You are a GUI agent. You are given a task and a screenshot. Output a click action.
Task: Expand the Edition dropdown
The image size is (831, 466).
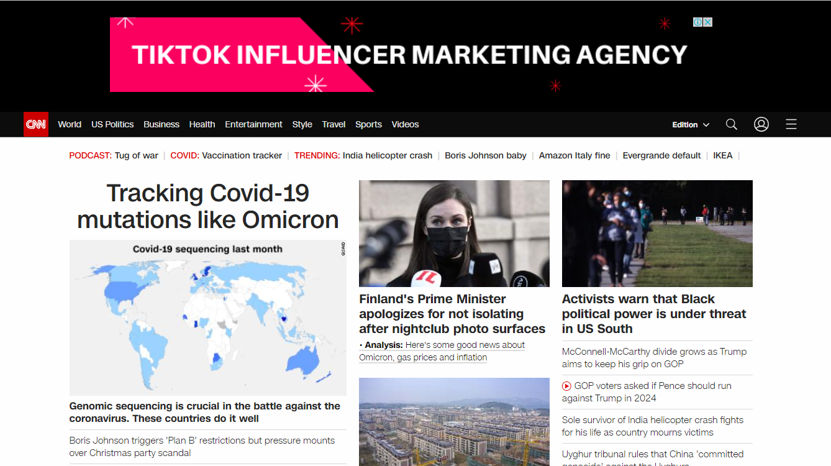point(691,125)
